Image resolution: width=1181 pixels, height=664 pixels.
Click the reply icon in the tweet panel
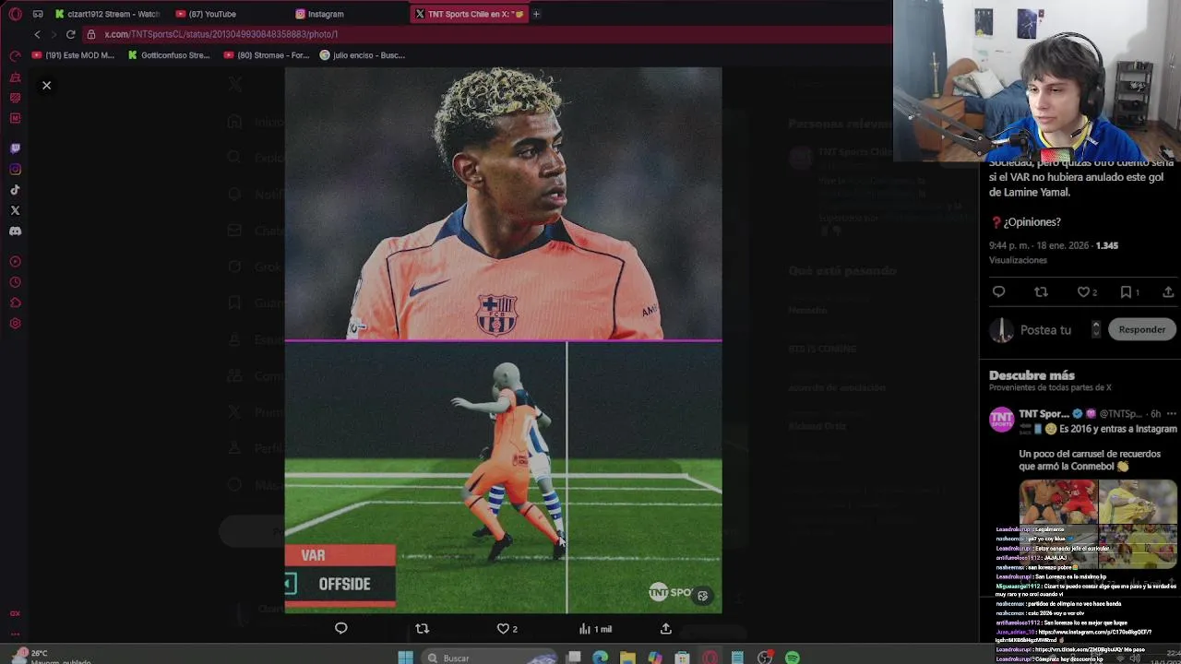coord(998,291)
